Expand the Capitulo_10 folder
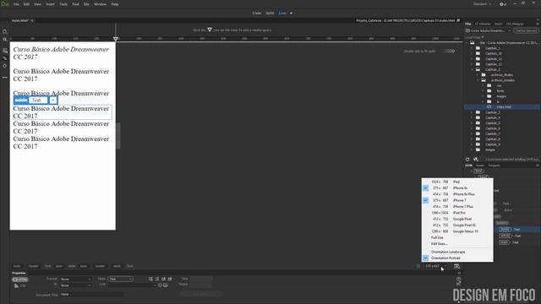This screenshot has height=304, width=541. point(472,54)
